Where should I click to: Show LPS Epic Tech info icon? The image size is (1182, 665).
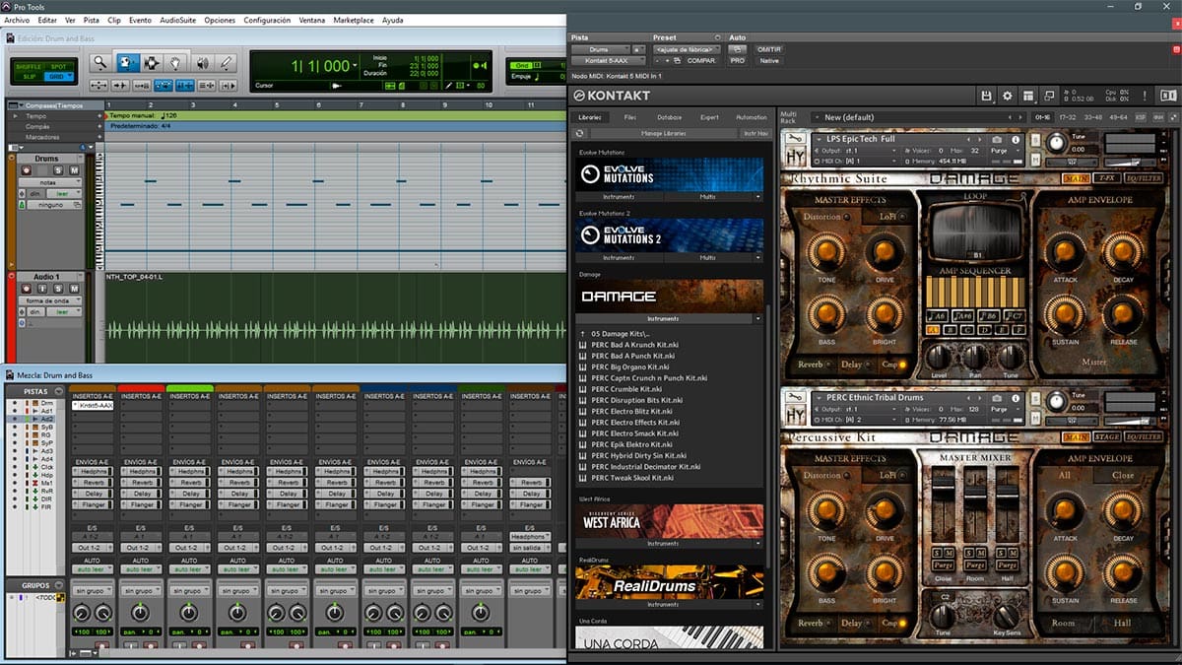click(1016, 139)
